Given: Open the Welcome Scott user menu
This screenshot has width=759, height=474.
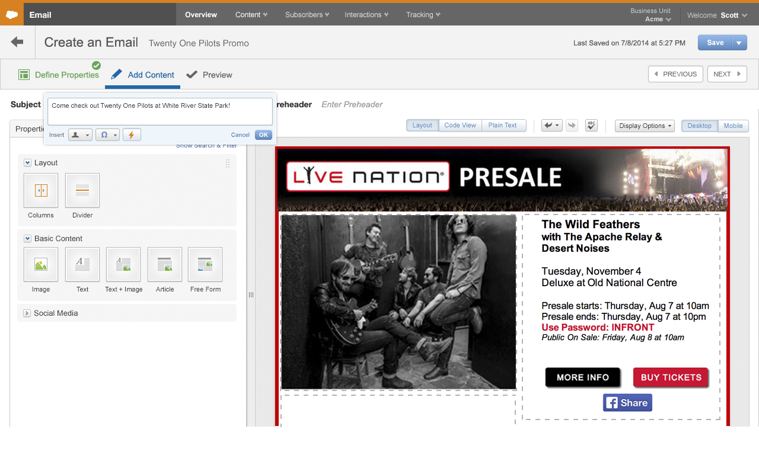Looking at the screenshot, I should click(x=717, y=15).
